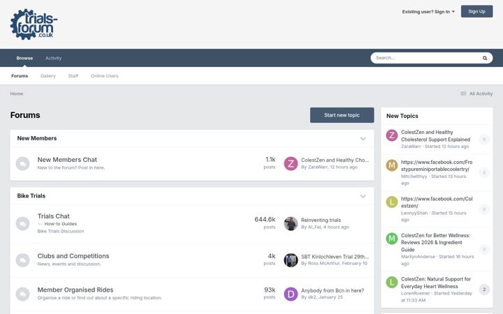Focus the Search input field

coord(427,58)
